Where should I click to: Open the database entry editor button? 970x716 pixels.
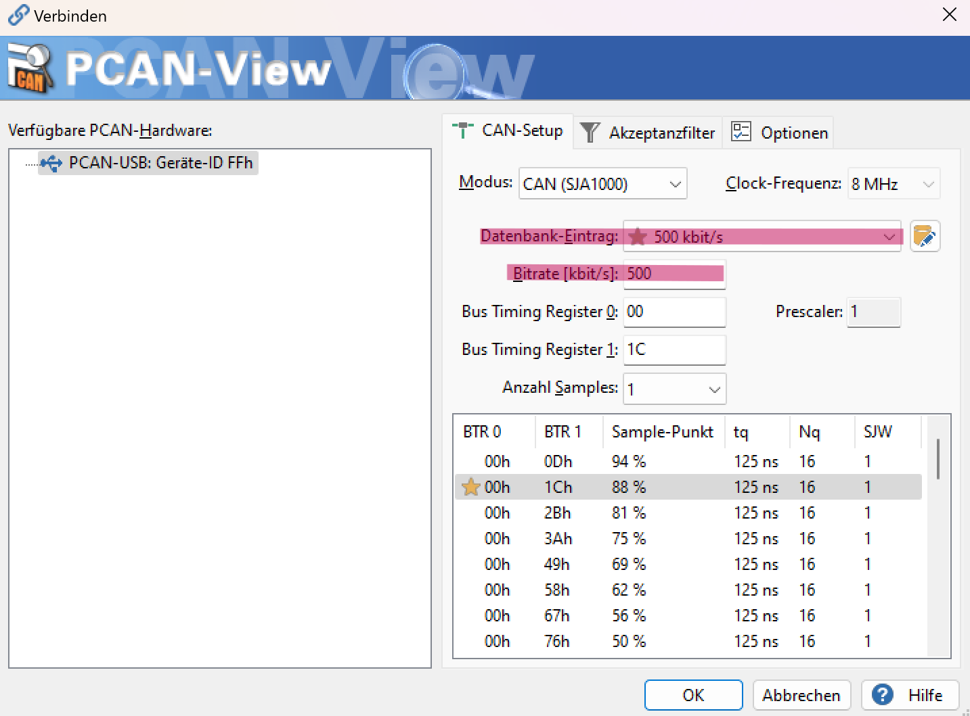click(925, 236)
